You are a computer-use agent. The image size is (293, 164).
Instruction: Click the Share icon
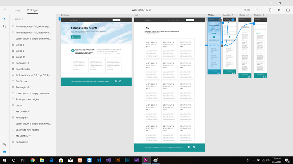pos(288,10)
